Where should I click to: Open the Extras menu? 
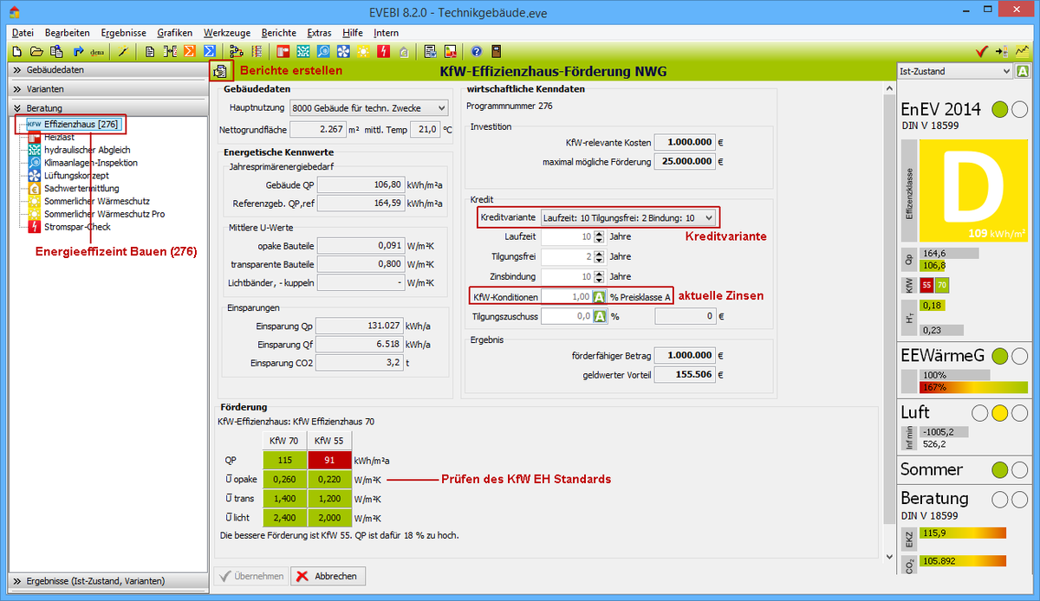click(319, 32)
